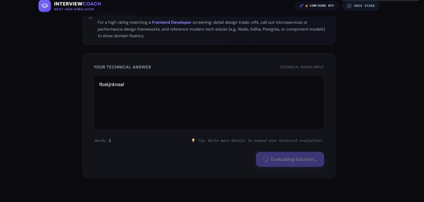Click inside the technical answer text area

click(x=209, y=103)
